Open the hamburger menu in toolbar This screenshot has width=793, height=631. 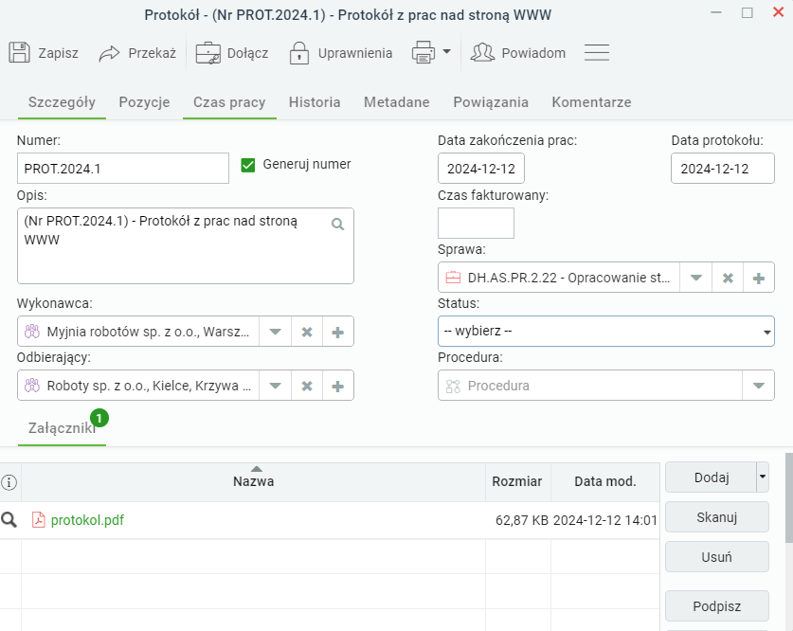pos(597,53)
